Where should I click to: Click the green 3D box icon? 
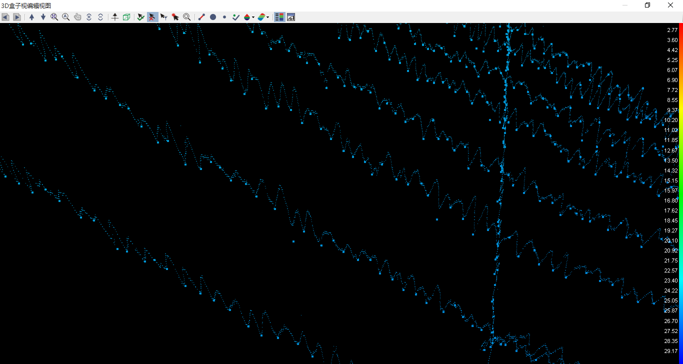point(126,17)
